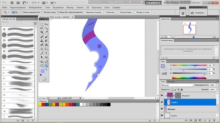Swap foreground and background colors
The height and width of the screenshot is (123, 220).
[x=46, y=69]
